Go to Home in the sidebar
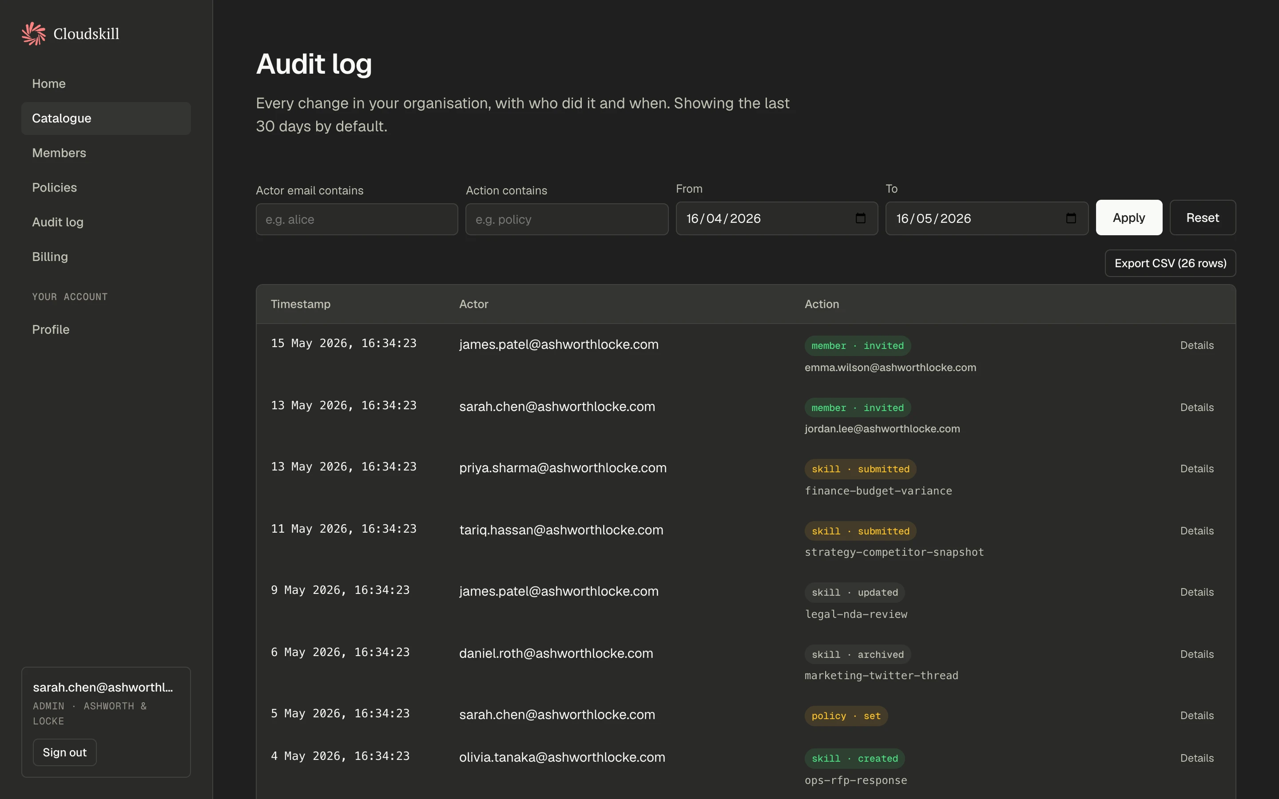1279x799 pixels. tap(106, 83)
